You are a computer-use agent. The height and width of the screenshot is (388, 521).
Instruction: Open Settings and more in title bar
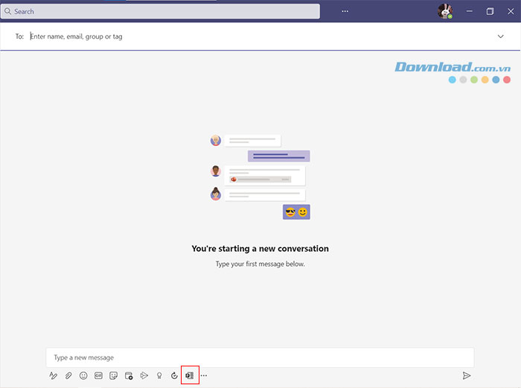(345, 11)
